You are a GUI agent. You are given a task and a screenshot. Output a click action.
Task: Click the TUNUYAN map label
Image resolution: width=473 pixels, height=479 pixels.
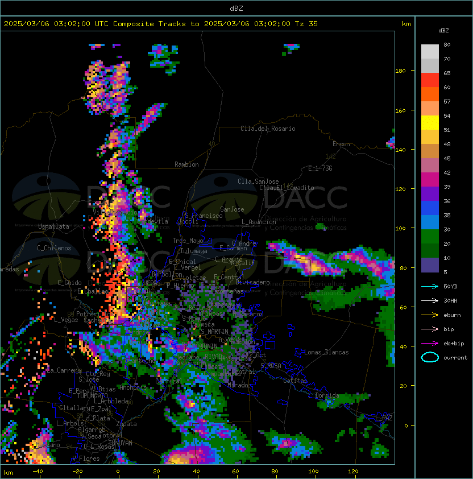click(121, 443)
